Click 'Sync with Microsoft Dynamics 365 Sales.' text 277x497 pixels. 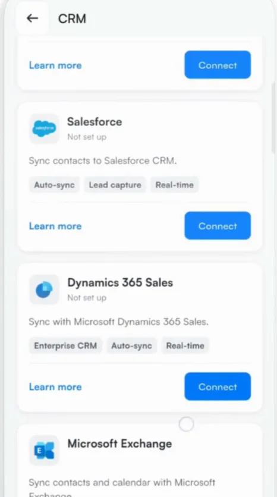pyautogui.click(x=118, y=322)
